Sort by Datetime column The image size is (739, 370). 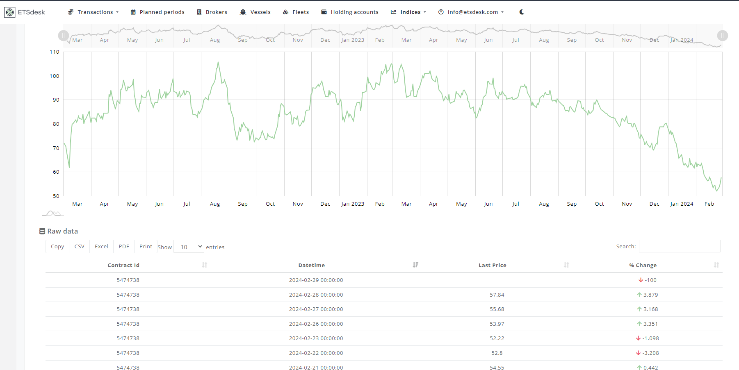click(415, 265)
